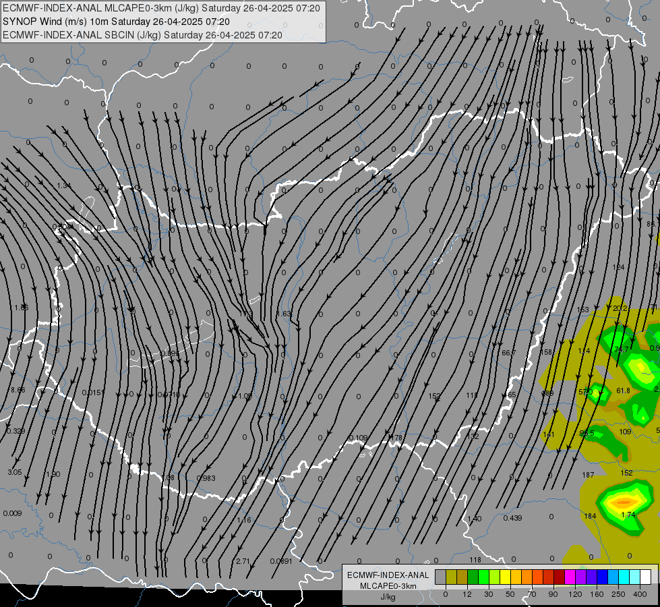The image size is (660, 607).
Task: Click the map value '124'
Action: pyautogui.click(x=618, y=267)
